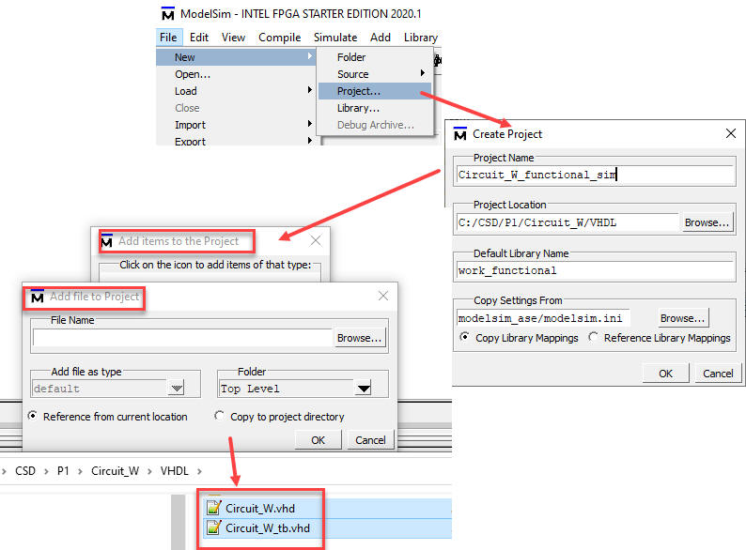Screen dimensions: 746x550
Task: Select the Circuit_W.vhd file
Action: [260, 509]
